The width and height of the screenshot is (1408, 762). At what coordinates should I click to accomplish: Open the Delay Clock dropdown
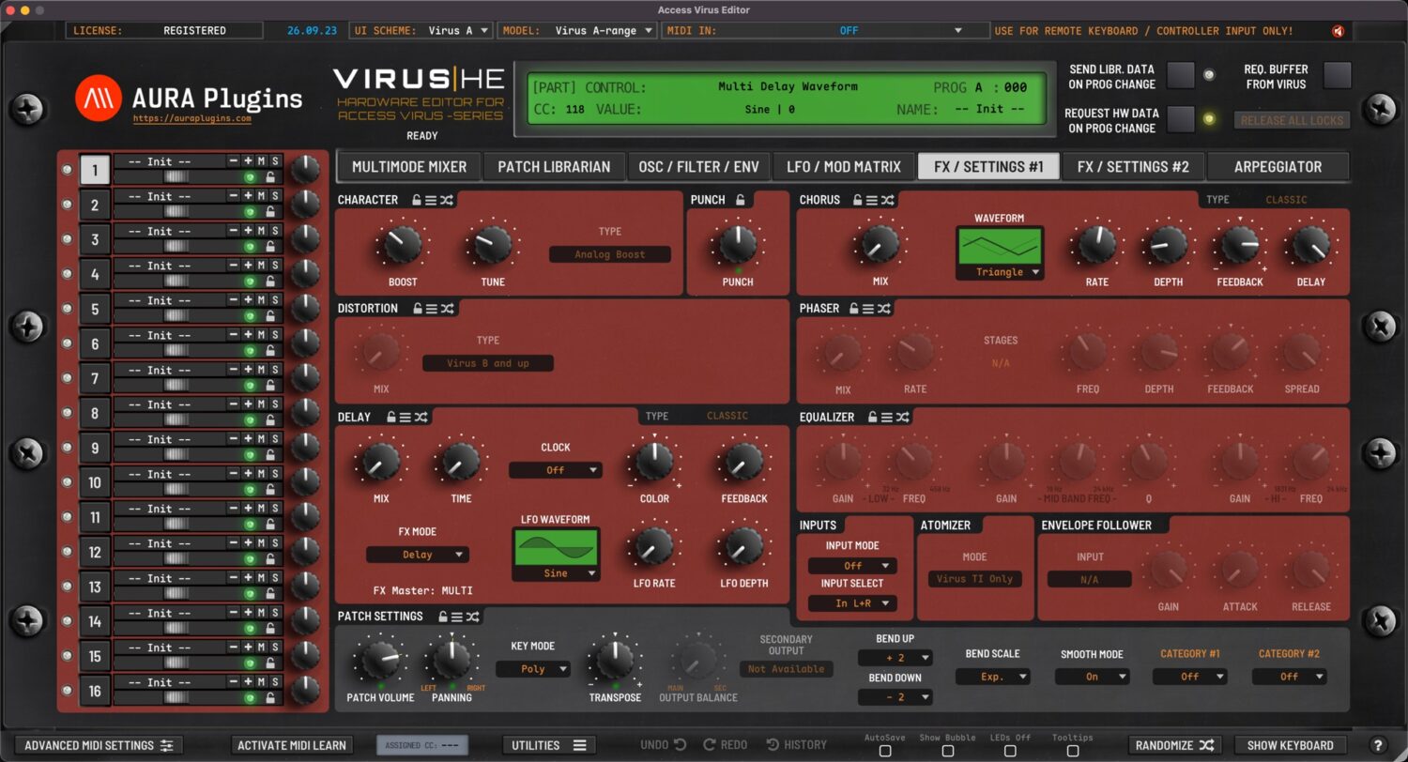(x=556, y=470)
